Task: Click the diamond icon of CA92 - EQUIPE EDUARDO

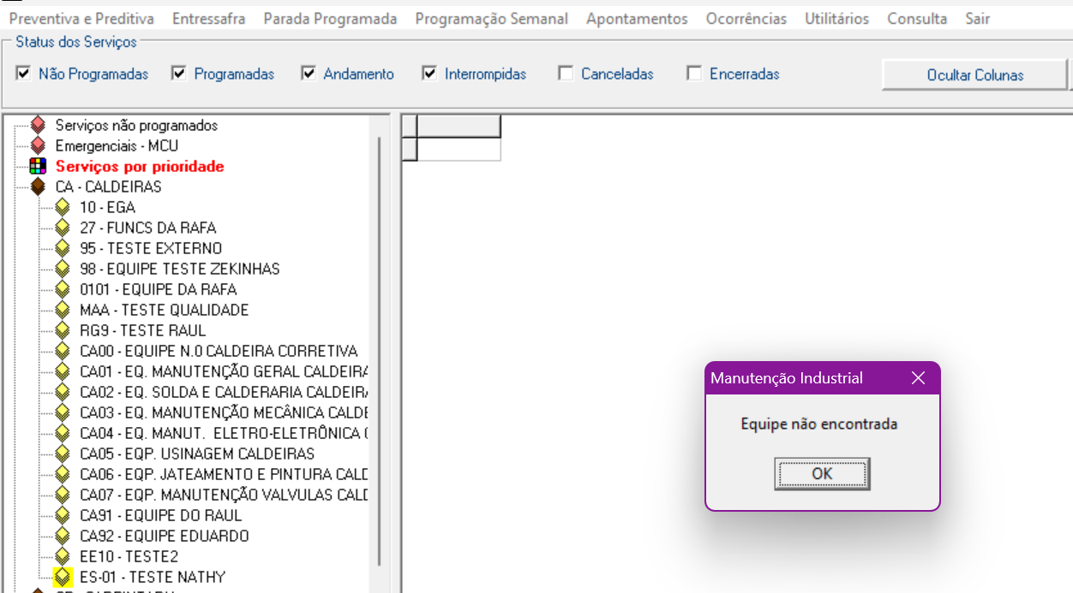Action: 62,536
